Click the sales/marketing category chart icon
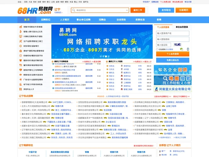The height and width of the screenshot is (157, 209). pos(21,27)
